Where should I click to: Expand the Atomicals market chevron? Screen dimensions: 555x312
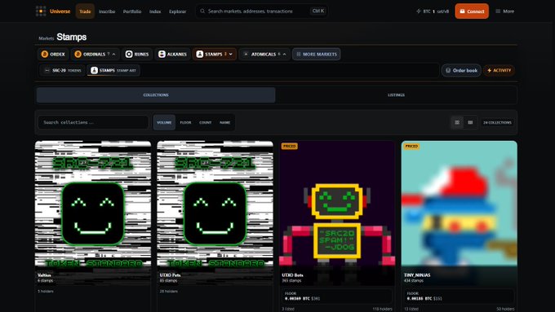click(x=285, y=54)
